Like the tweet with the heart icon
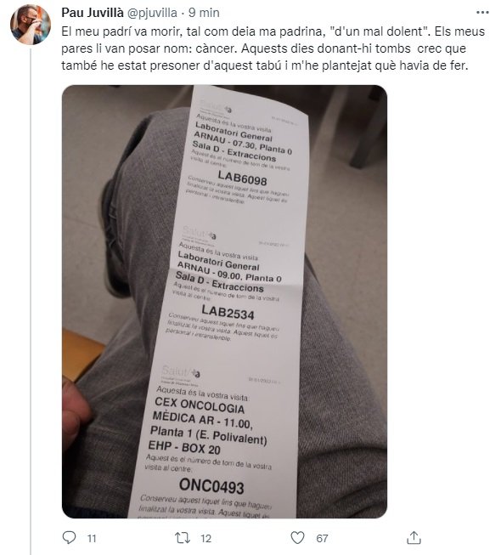 [x=297, y=538]
